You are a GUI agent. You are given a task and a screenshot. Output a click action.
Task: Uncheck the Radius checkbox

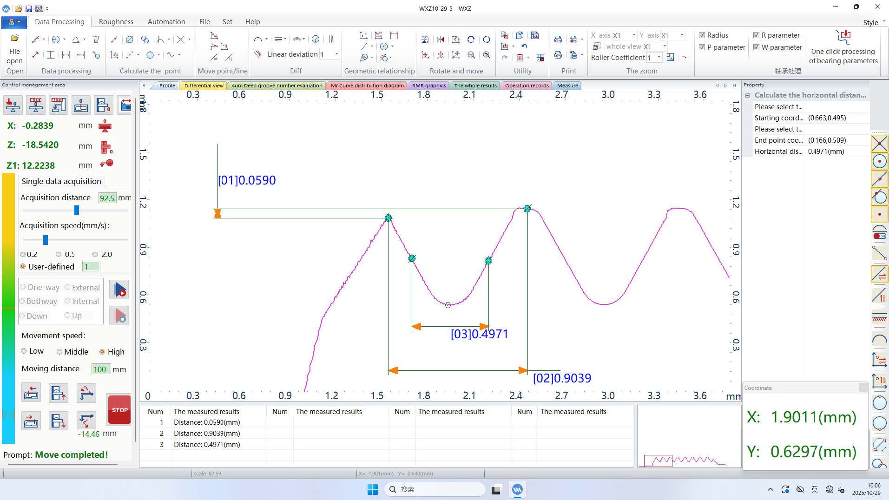pyautogui.click(x=702, y=35)
